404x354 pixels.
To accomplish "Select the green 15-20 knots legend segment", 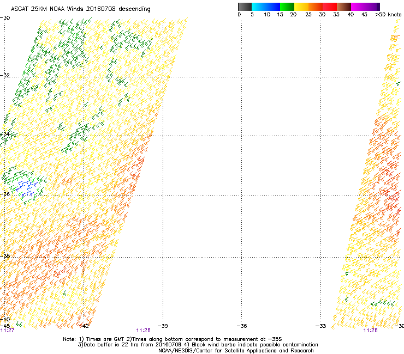I will pyautogui.click(x=287, y=7).
